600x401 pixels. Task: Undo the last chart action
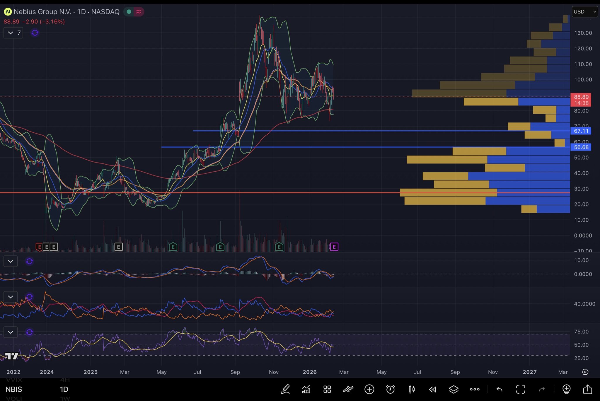(x=500, y=389)
